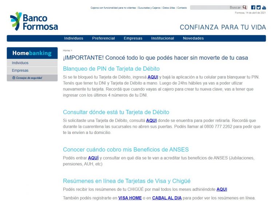Viewport: 273px width, 201px height.
Task: Open Datos útiles link
Action: point(169,8)
